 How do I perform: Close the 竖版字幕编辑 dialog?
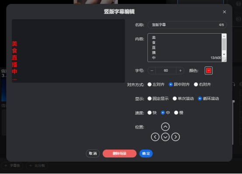(x=224, y=12)
